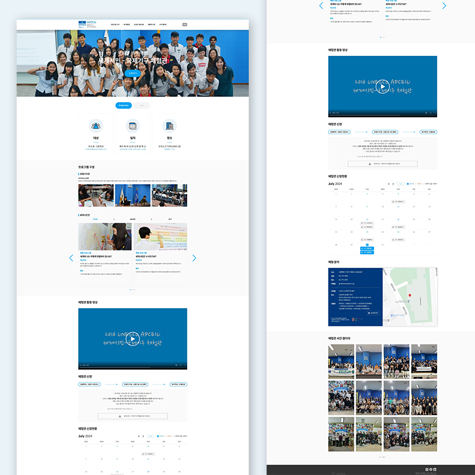Click the 대상 people group icon
Image resolution: width=475 pixels, height=475 pixels.
[96, 126]
